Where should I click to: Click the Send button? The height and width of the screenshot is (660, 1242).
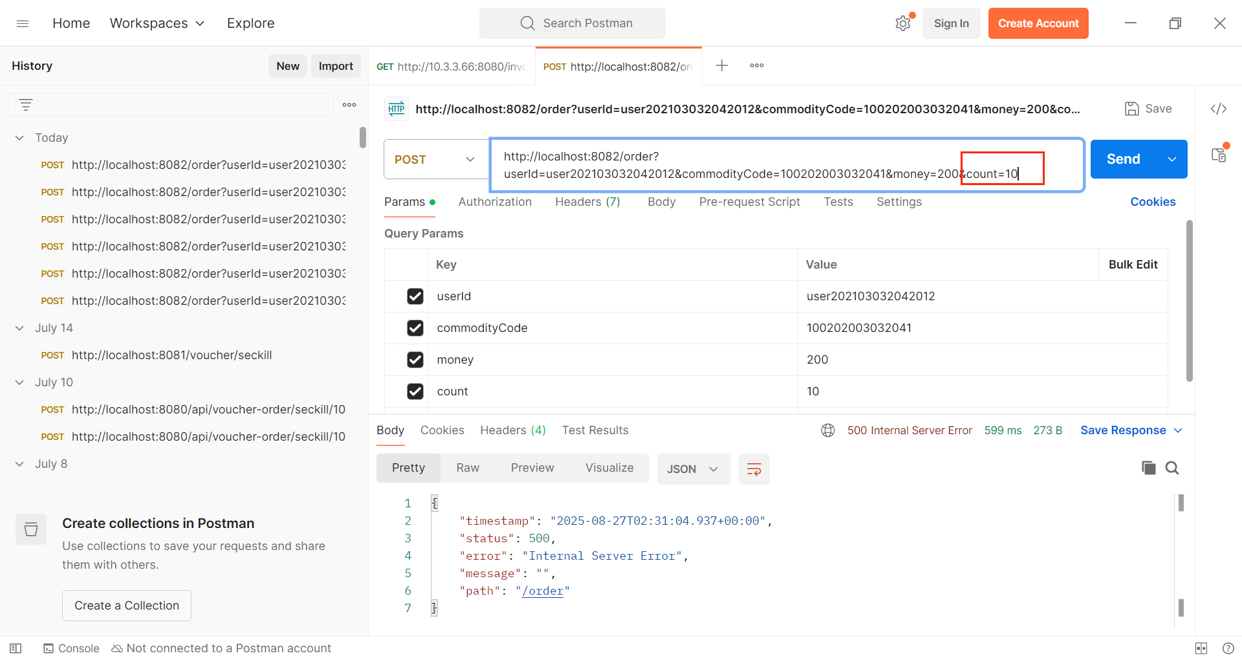tap(1124, 159)
